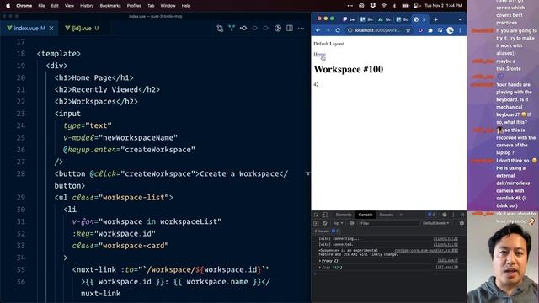The width and height of the screenshot is (539, 303).
Task: Switch to the [id].vue editor tab
Action: (x=82, y=28)
